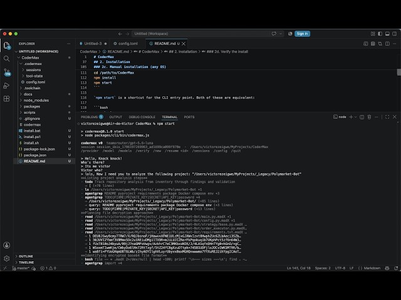Close the terminal panel
Screen dimensions: 401x300
395,117
